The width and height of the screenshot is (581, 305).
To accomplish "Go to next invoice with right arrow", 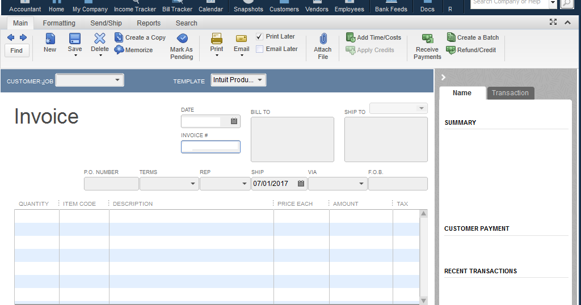I will click(x=23, y=37).
